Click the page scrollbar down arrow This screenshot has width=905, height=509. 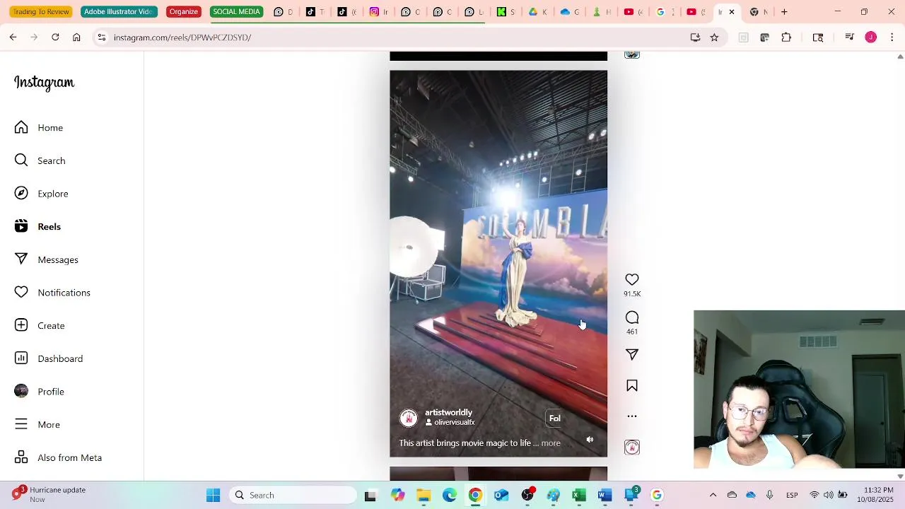(900, 476)
